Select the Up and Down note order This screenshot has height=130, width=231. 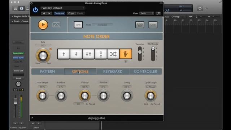tap(88, 54)
